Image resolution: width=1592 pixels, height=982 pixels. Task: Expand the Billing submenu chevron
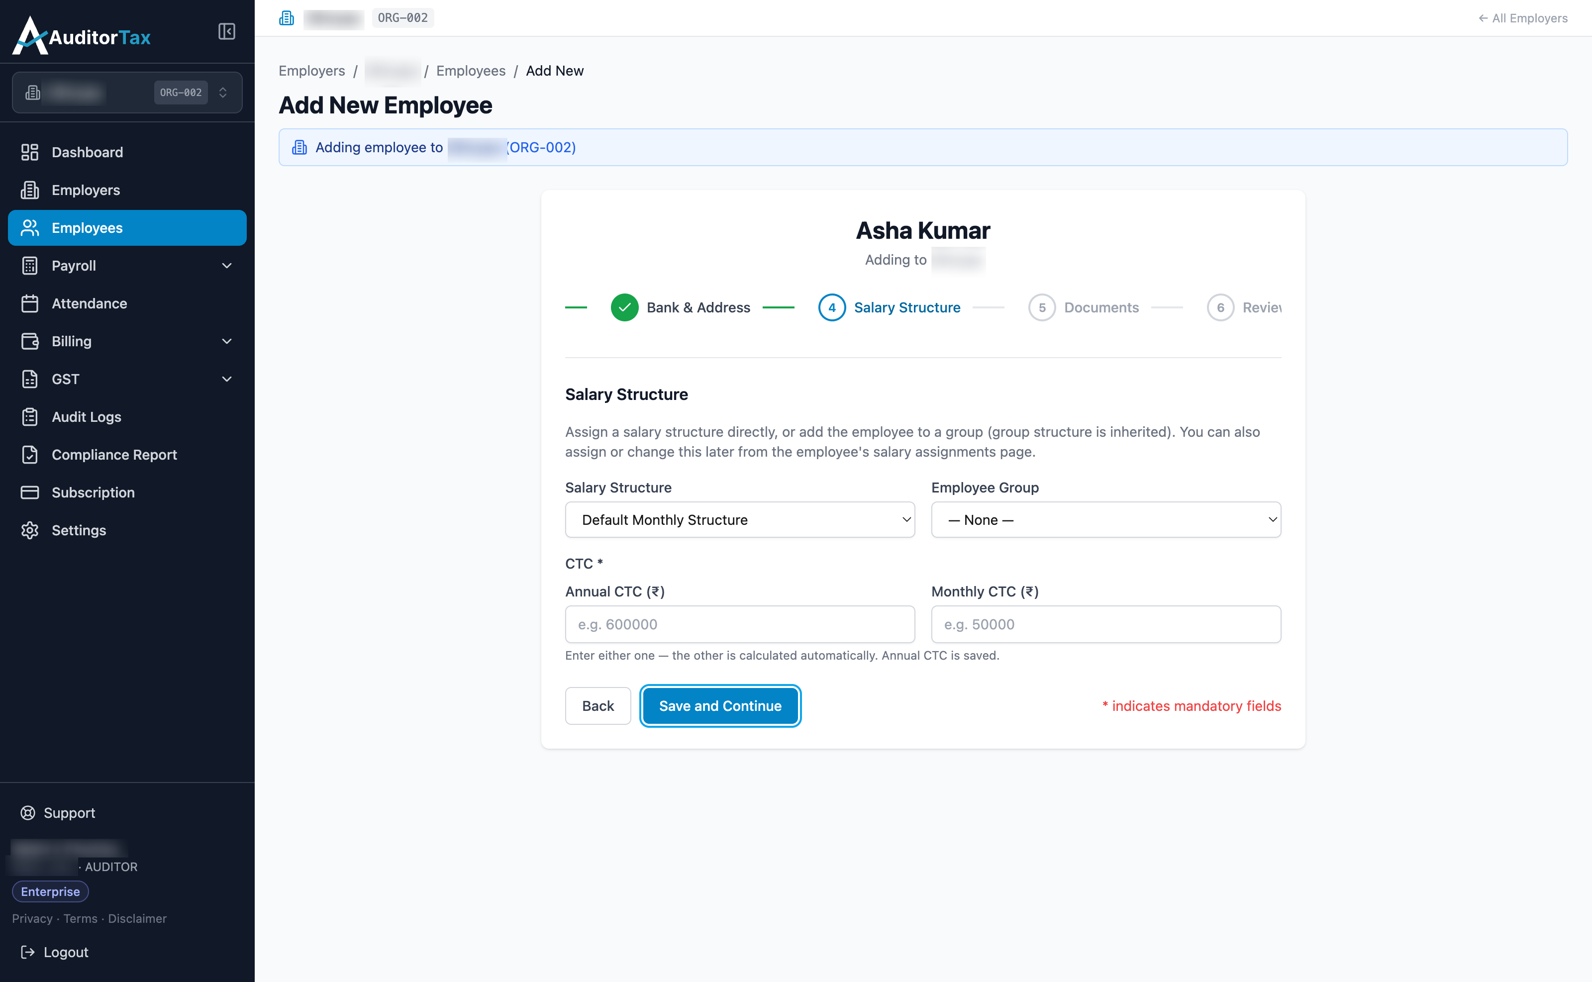point(227,341)
